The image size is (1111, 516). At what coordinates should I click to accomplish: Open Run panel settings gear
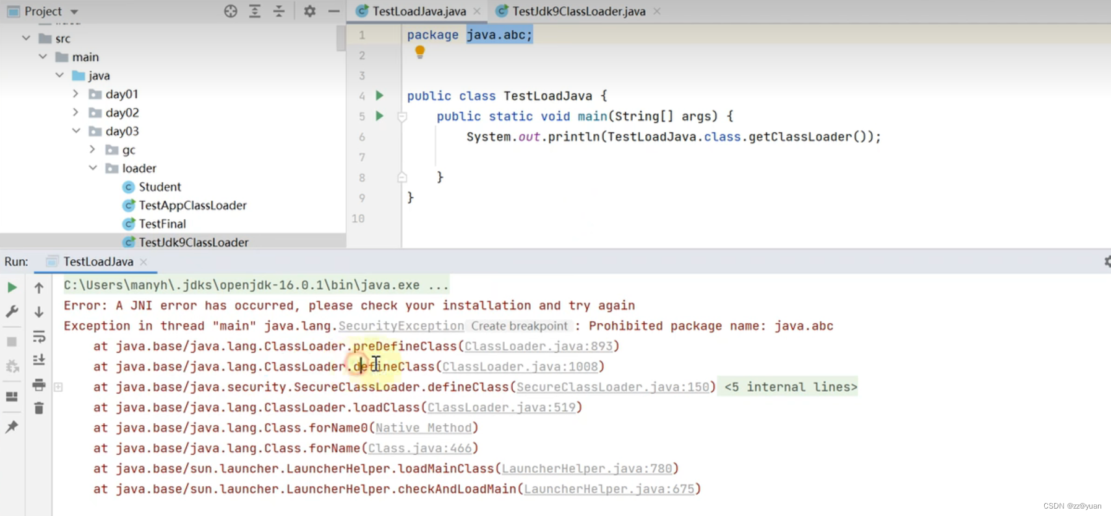pyautogui.click(x=1107, y=261)
